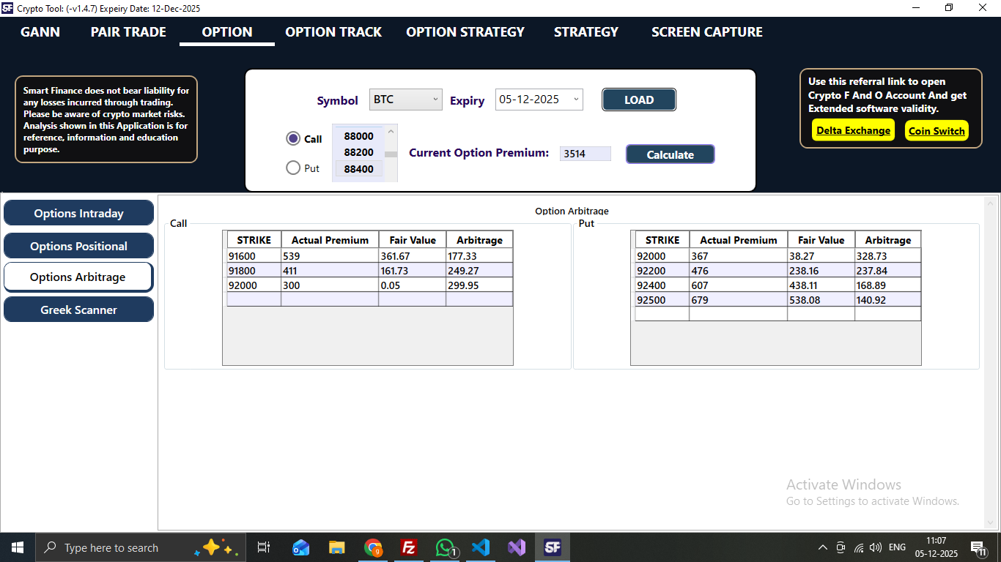Edit the Current Option Premium field
Screen dimensions: 1001x562
[585, 154]
